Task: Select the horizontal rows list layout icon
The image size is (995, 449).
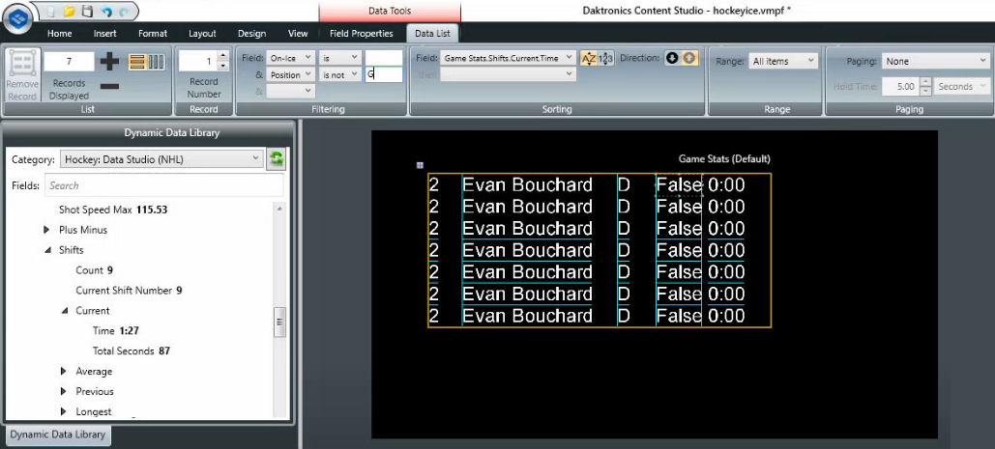Action: tap(136, 62)
